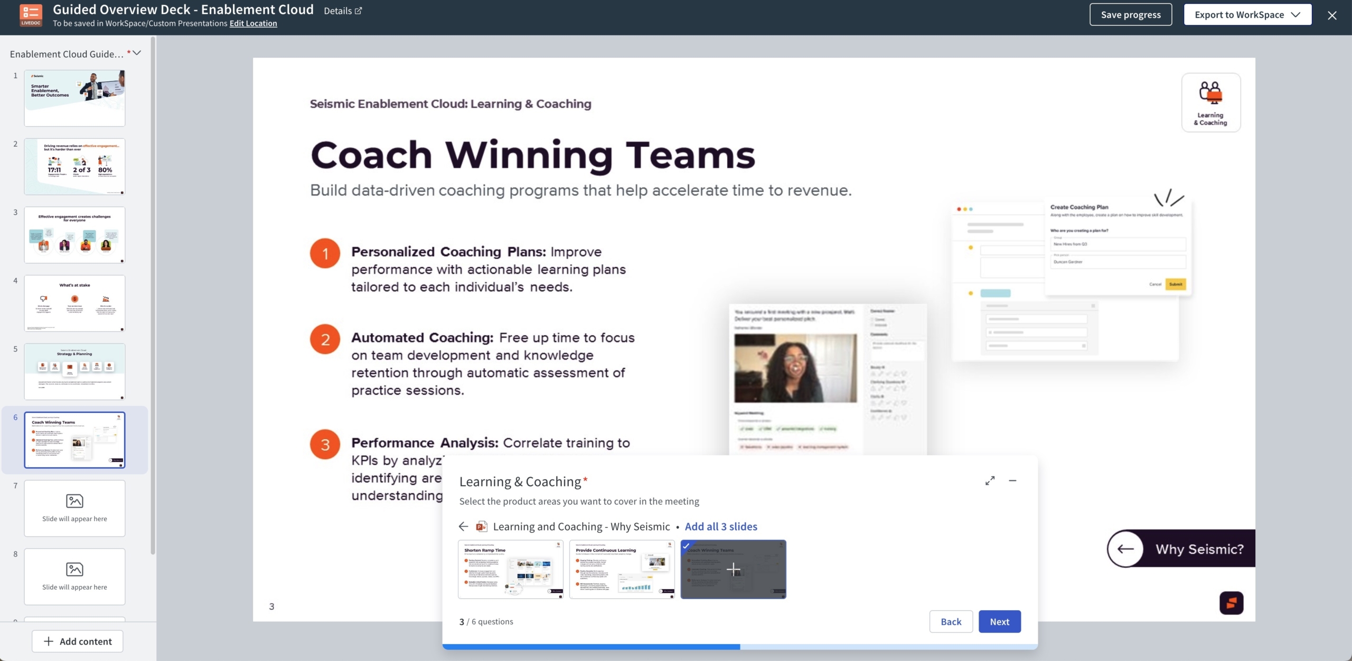1352x661 pixels.
Task: Click Guided Overview Deck title text
Action: point(183,10)
